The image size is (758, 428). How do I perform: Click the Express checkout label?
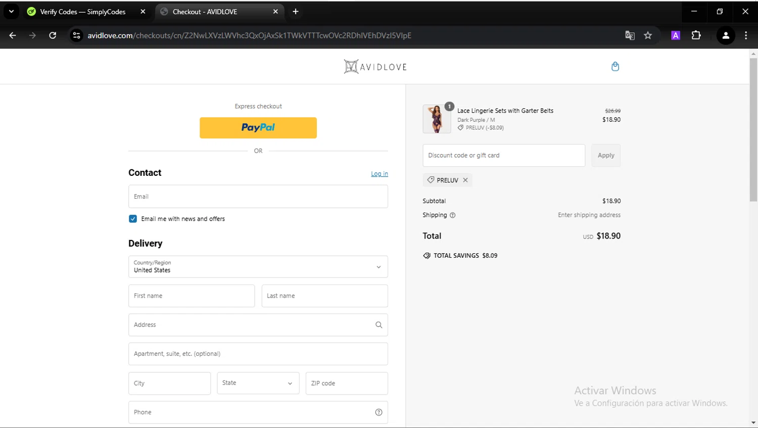[258, 106]
